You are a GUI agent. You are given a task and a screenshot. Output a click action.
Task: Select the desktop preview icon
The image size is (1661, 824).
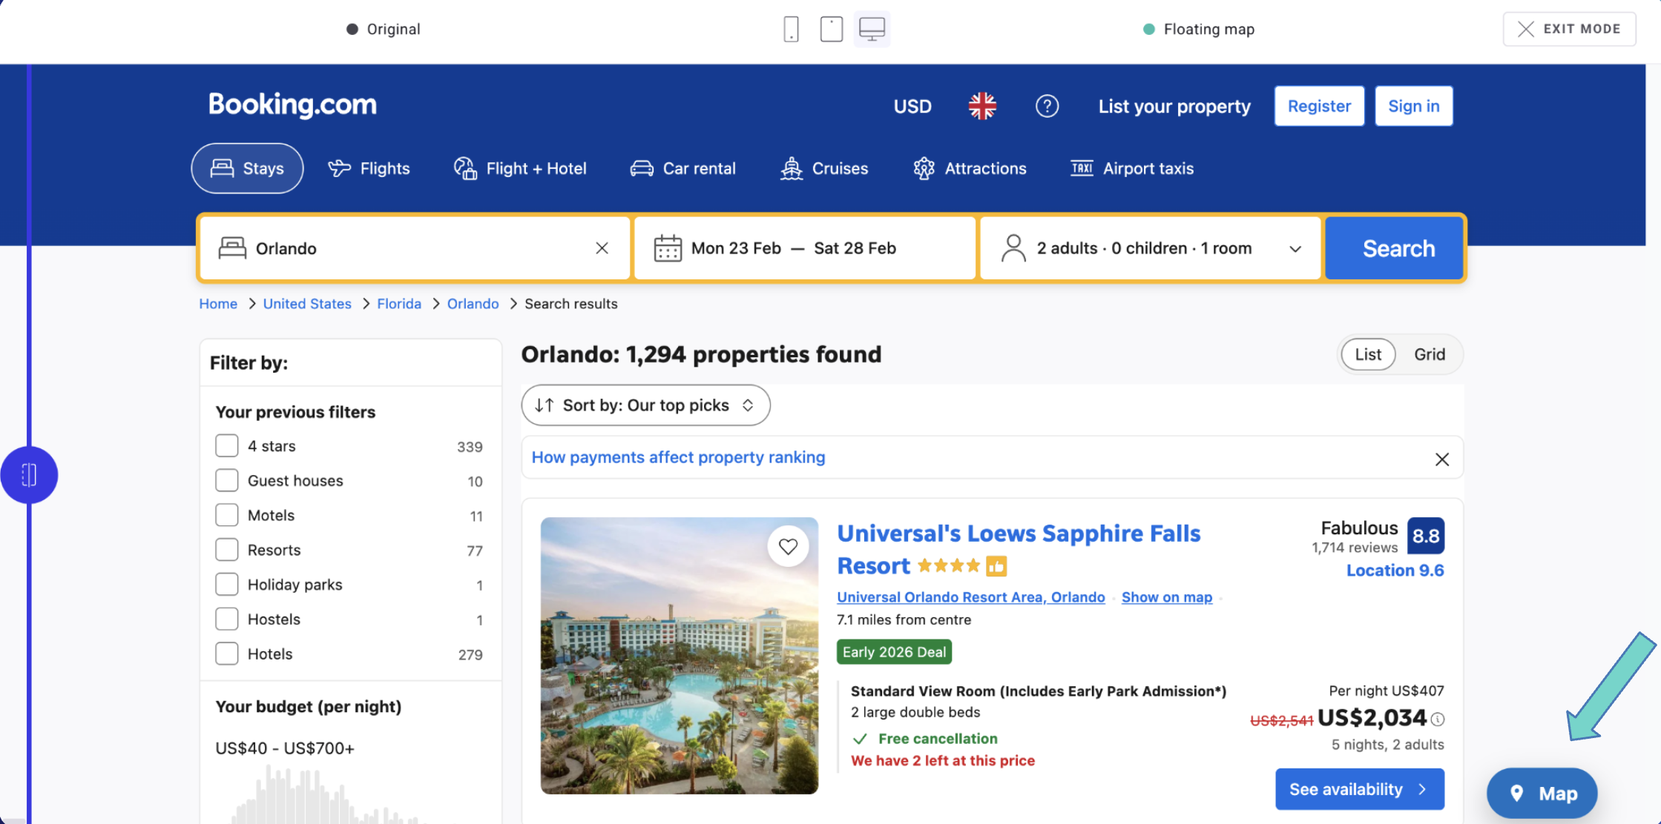point(872,29)
